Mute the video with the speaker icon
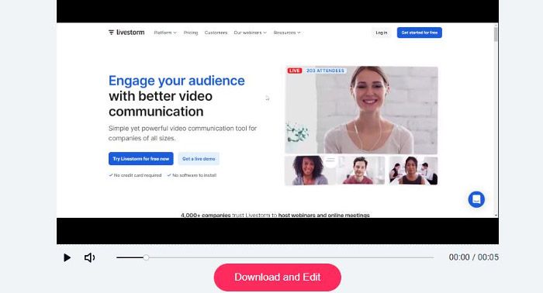Image resolution: width=543 pixels, height=293 pixels. point(90,257)
